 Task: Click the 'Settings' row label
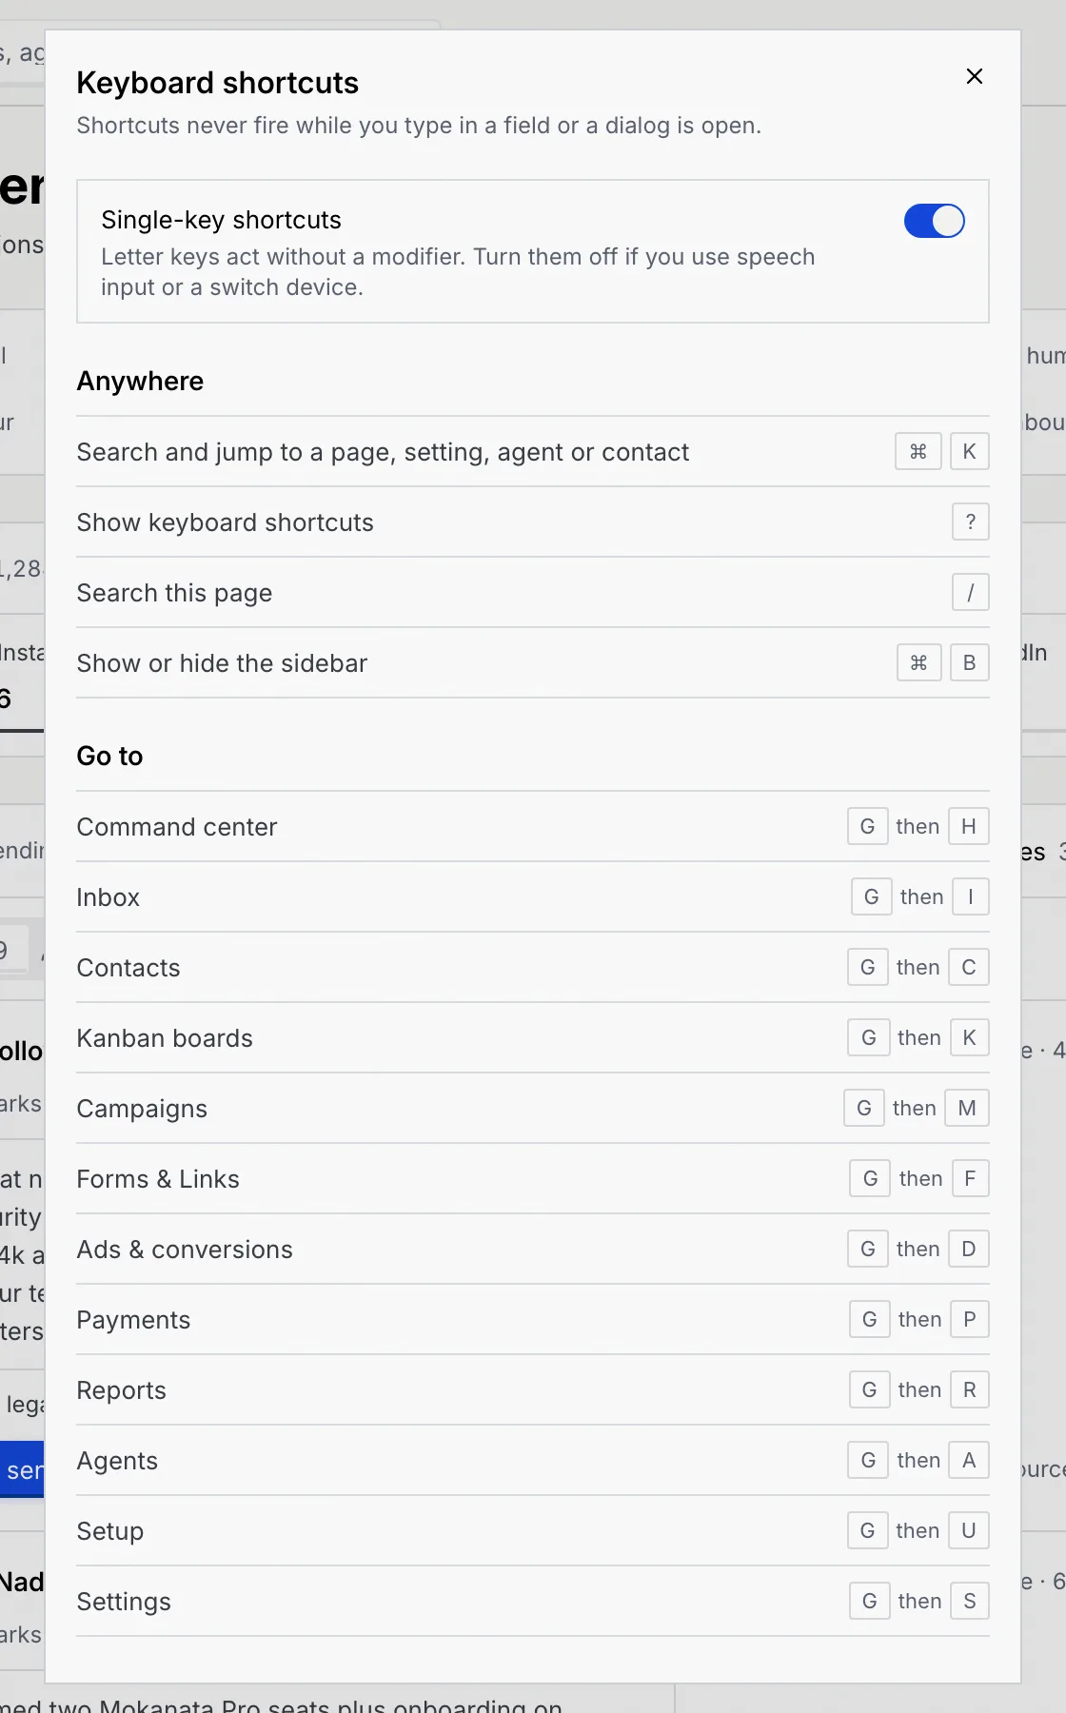pos(124,1602)
